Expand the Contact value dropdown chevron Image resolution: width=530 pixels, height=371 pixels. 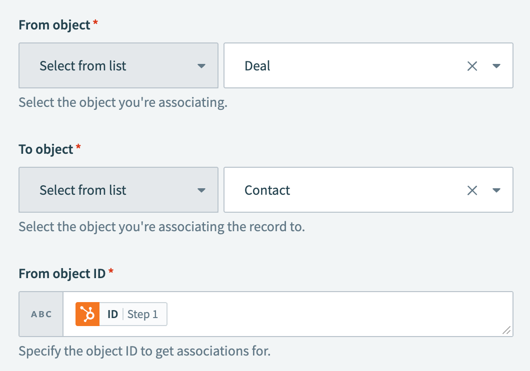pos(496,190)
